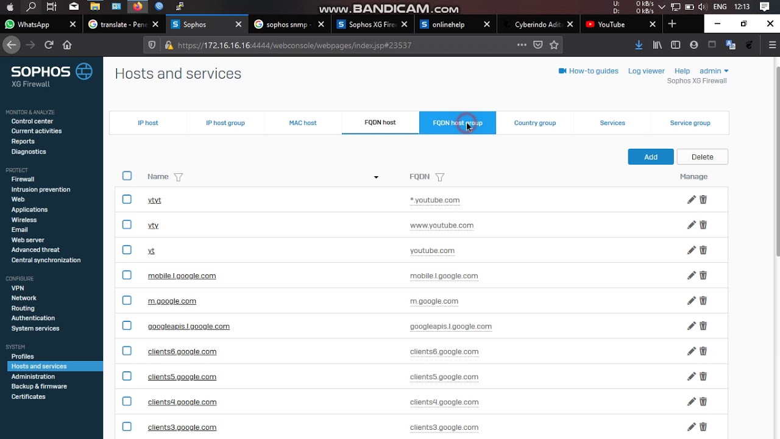Tick the checkbox for ytyt
Screen dimensions: 780x439
(127, 199)
